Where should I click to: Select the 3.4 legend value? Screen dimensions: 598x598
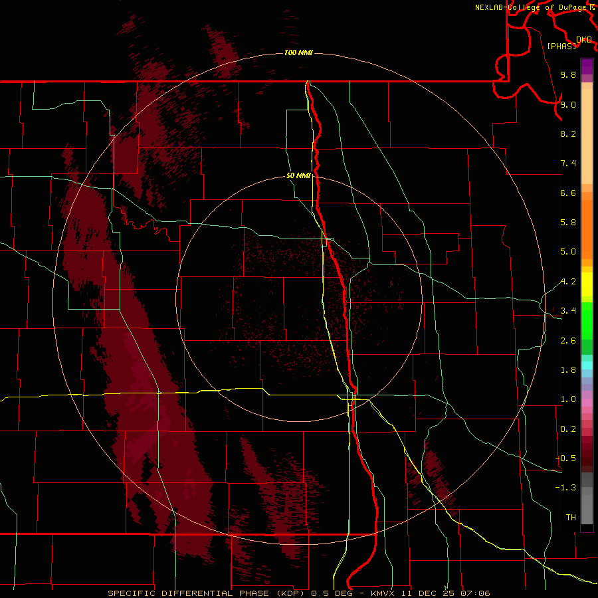click(568, 311)
